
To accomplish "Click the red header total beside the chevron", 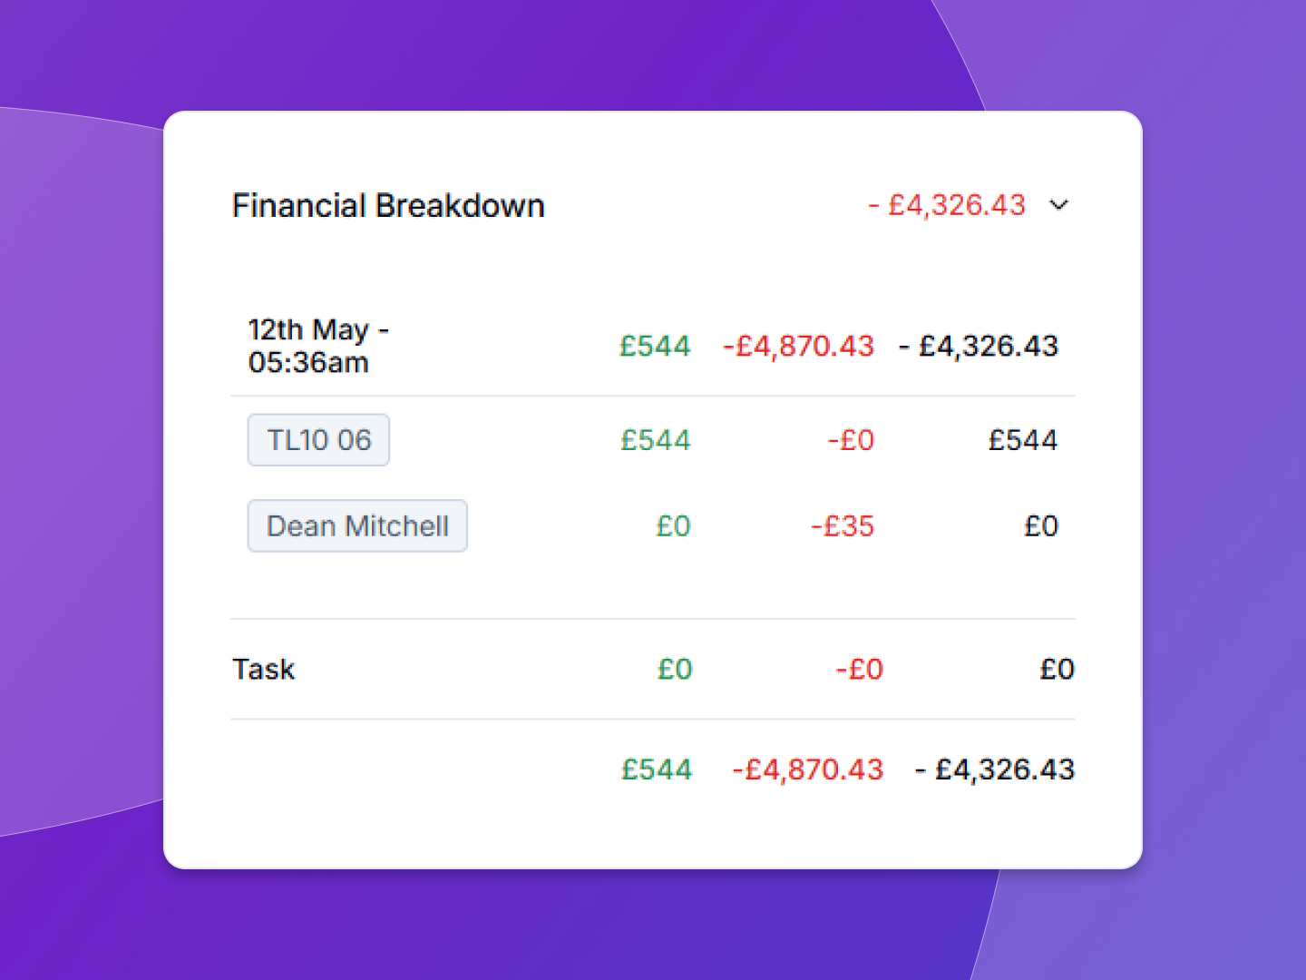I will pos(947,205).
